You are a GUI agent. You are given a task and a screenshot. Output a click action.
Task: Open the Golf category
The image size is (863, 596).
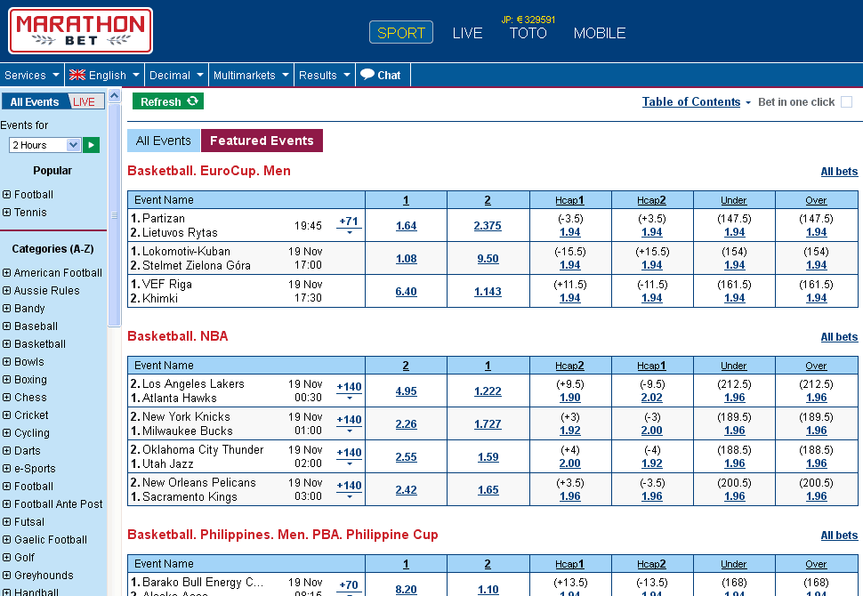[x=24, y=558]
